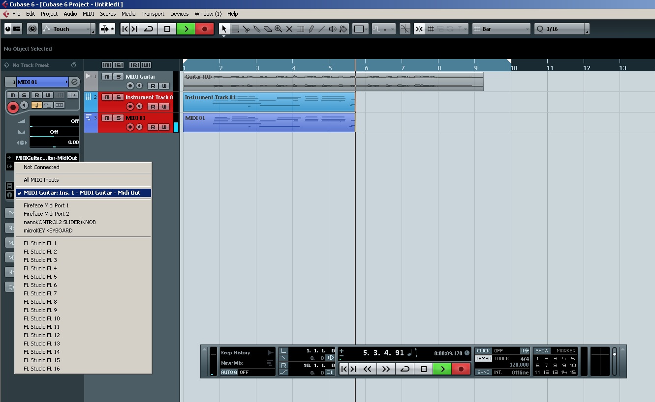The width and height of the screenshot is (655, 402).
Task: Open MIDI input routing field in inspector
Action: click(x=47, y=158)
